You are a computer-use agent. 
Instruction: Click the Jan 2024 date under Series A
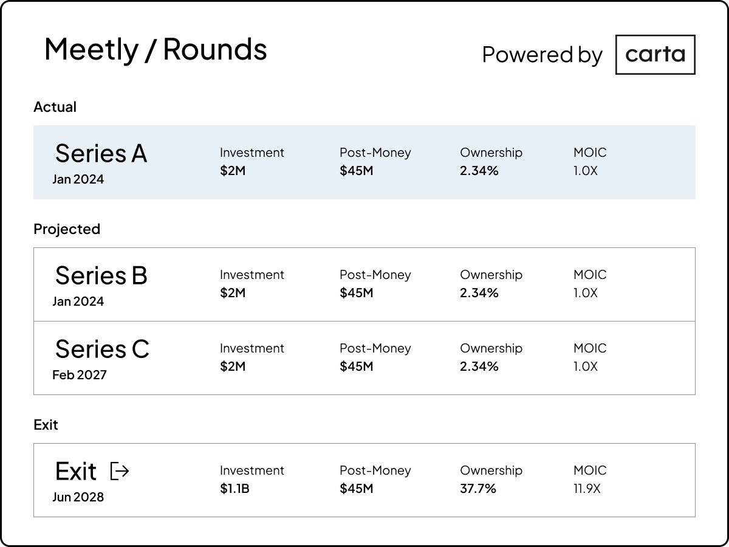(x=78, y=179)
